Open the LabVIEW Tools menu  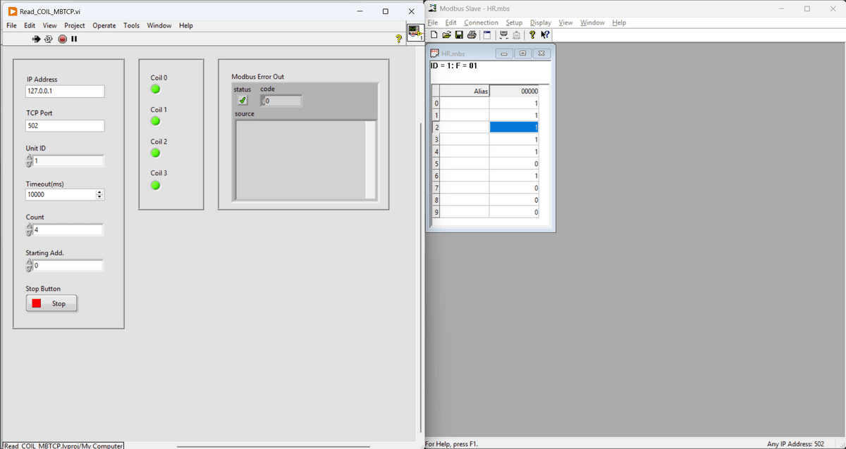(131, 25)
